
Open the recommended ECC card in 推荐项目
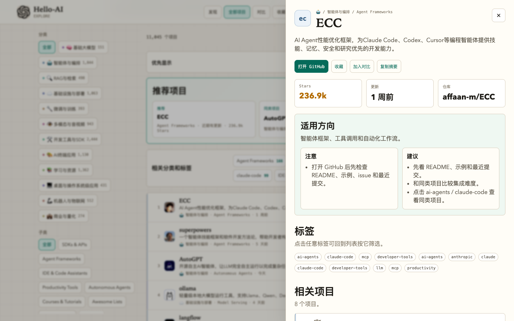[x=204, y=119]
